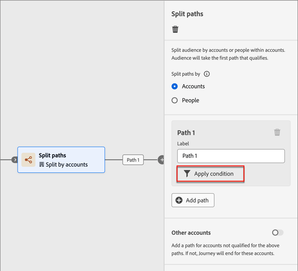Click the arrow connector entering Split paths node
This screenshot has width=298, height=271.
point(15,160)
